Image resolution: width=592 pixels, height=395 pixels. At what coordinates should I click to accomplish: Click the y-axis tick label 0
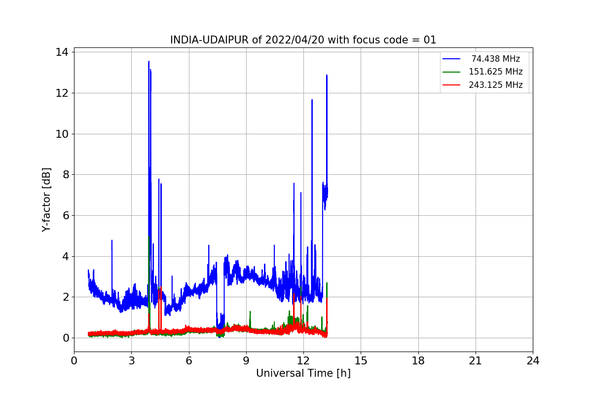pyautogui.click(x=66, y=338)
